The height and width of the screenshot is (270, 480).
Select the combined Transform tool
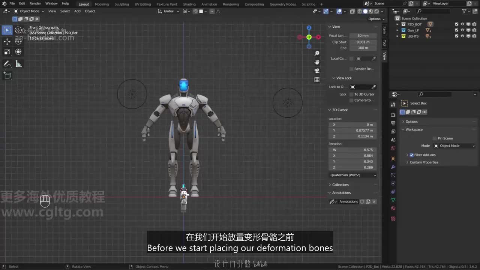(18, 52)
